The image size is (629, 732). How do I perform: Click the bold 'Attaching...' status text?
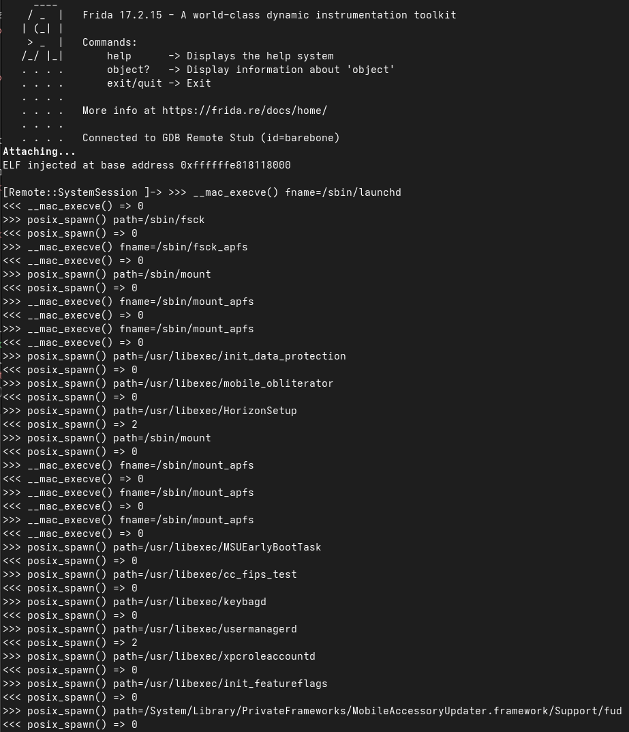[39, 151]
